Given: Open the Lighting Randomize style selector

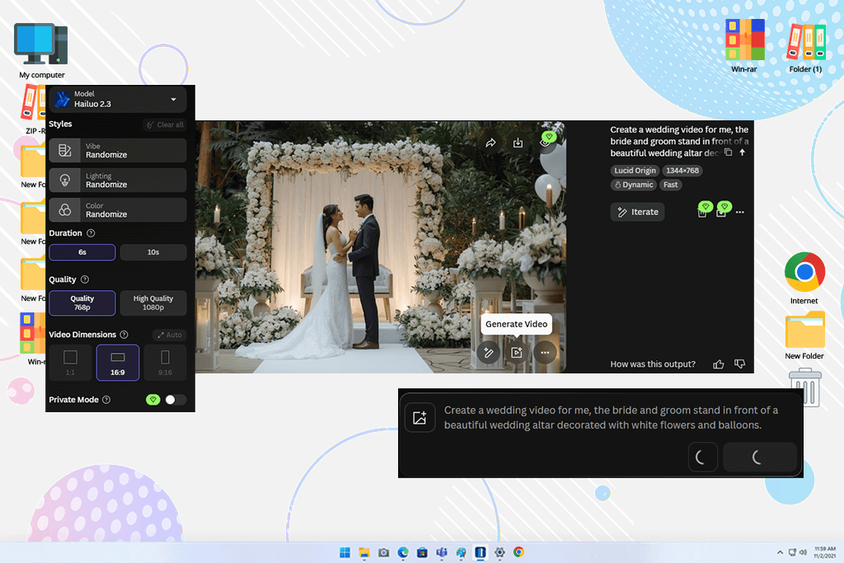Looking at the screenshot, I should tap(118, 181).
